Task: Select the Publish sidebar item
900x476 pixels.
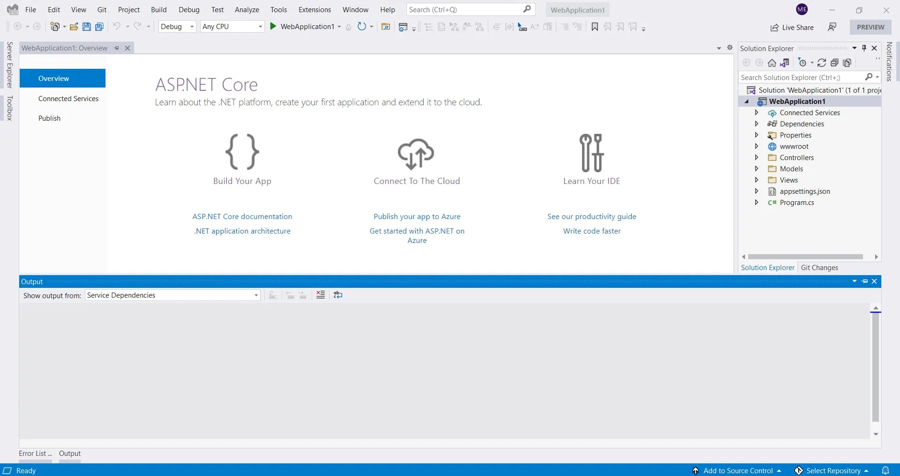Action: (49, 118)
